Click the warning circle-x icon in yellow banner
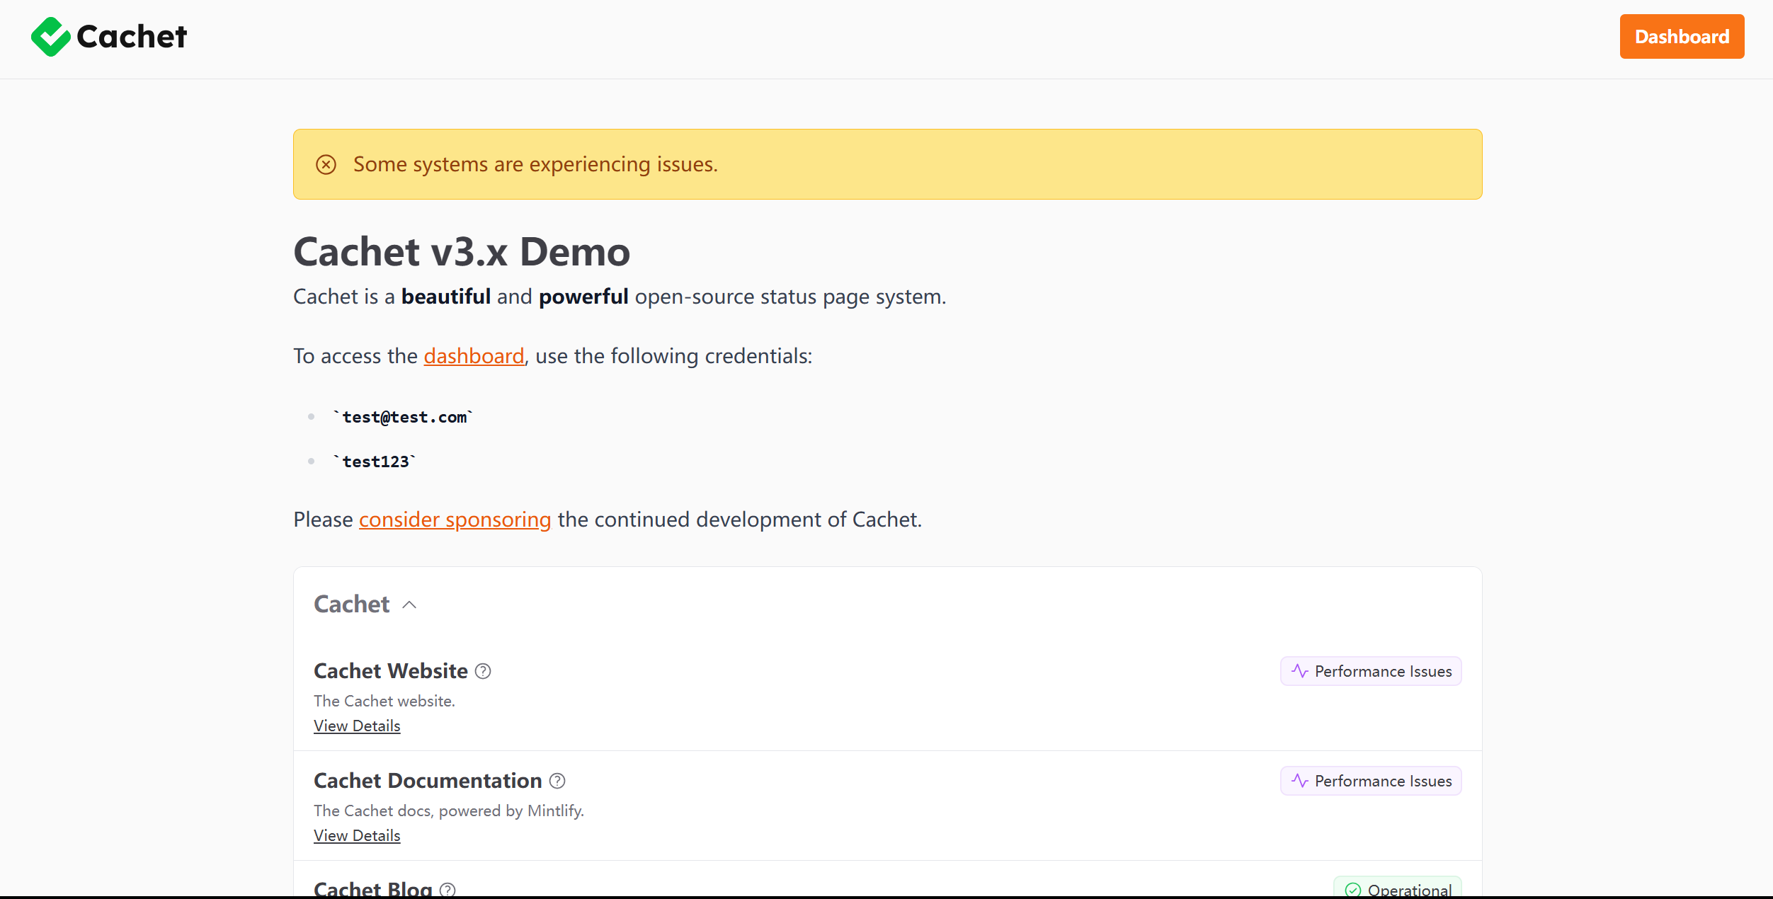 pyautogui.click(x=326, y=165)
